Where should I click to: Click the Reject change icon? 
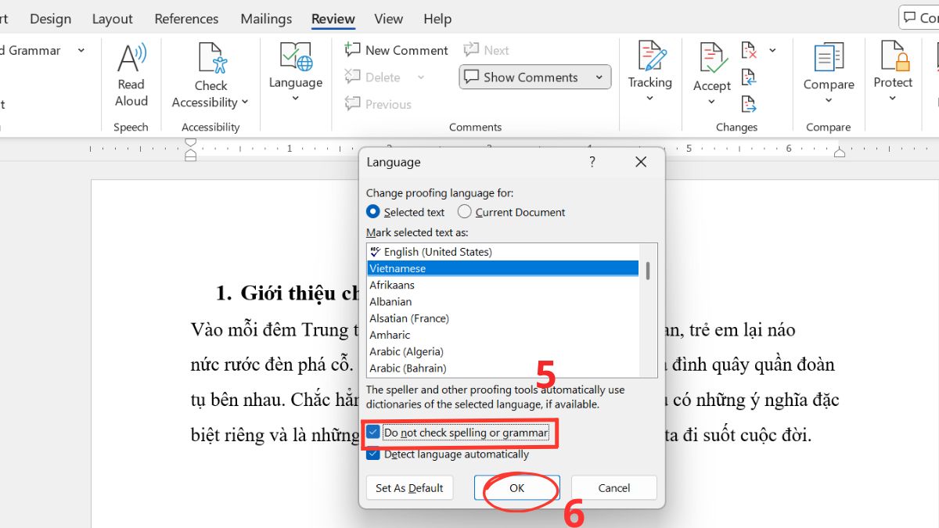pyautogui.click(x=749, y=51)
